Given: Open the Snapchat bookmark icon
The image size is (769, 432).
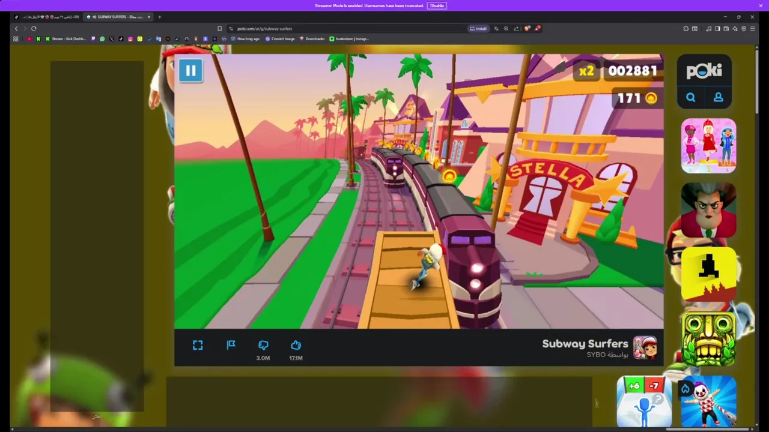Looking at the screenshot, I should coord(139,39).
